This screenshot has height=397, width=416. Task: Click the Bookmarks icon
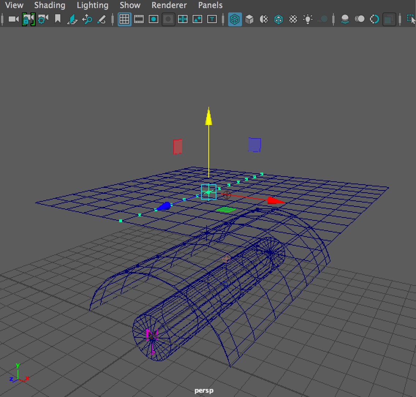tap(57, 19)
